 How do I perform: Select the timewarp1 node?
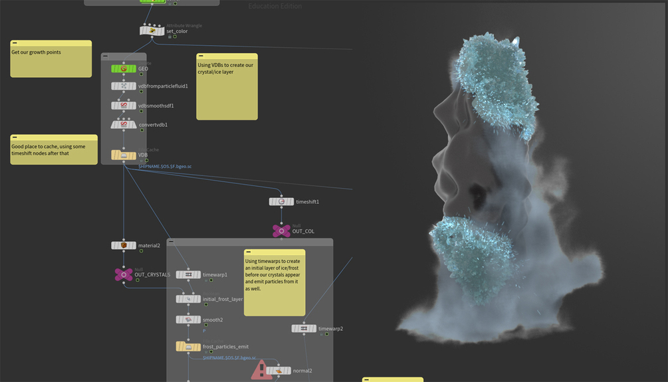[188, 274]
